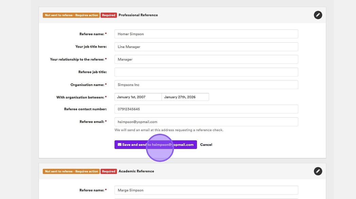The image size is (356, 199).
Task: Click the Academic Reference section heading
Action: tap(136, 171)
